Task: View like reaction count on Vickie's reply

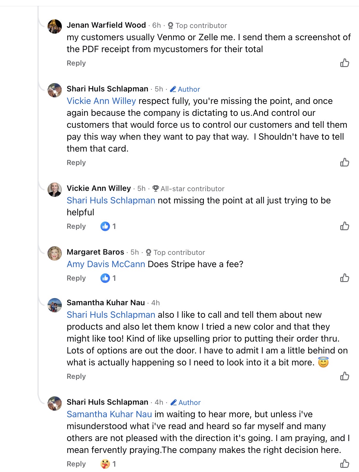Action: coord(108,226)
